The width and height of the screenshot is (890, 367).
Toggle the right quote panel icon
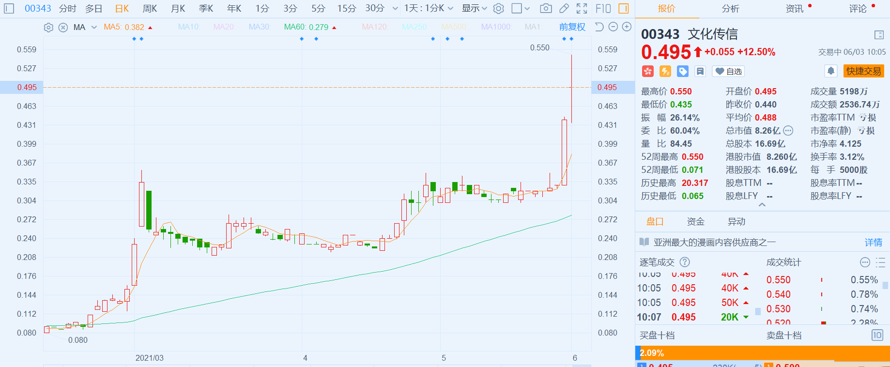coord(624,8)
